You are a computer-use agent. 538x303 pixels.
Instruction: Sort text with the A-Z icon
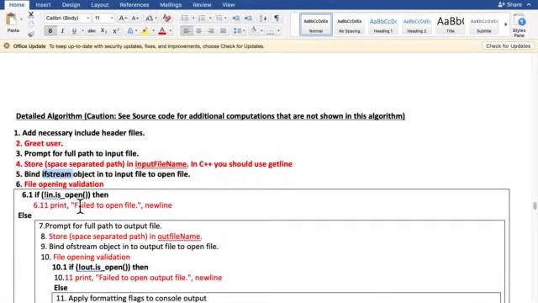(263, 18)
